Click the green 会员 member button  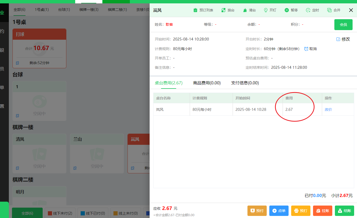tap(343, 24)
